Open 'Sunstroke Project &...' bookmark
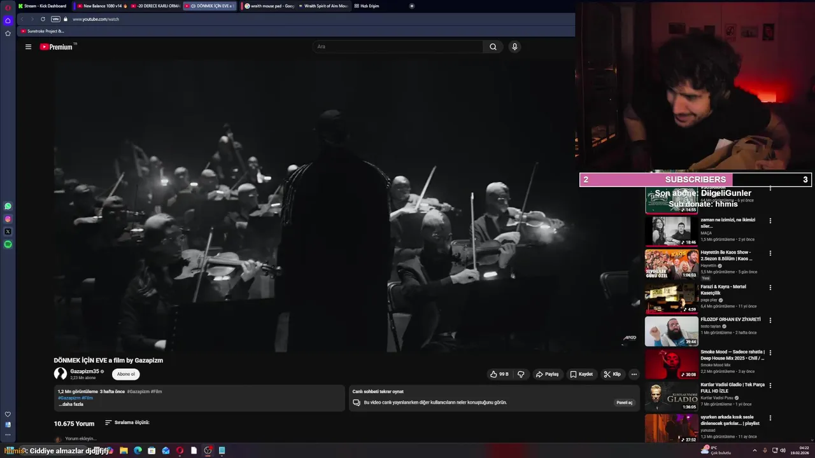The image size is (815, 458). tap(42, 31)
